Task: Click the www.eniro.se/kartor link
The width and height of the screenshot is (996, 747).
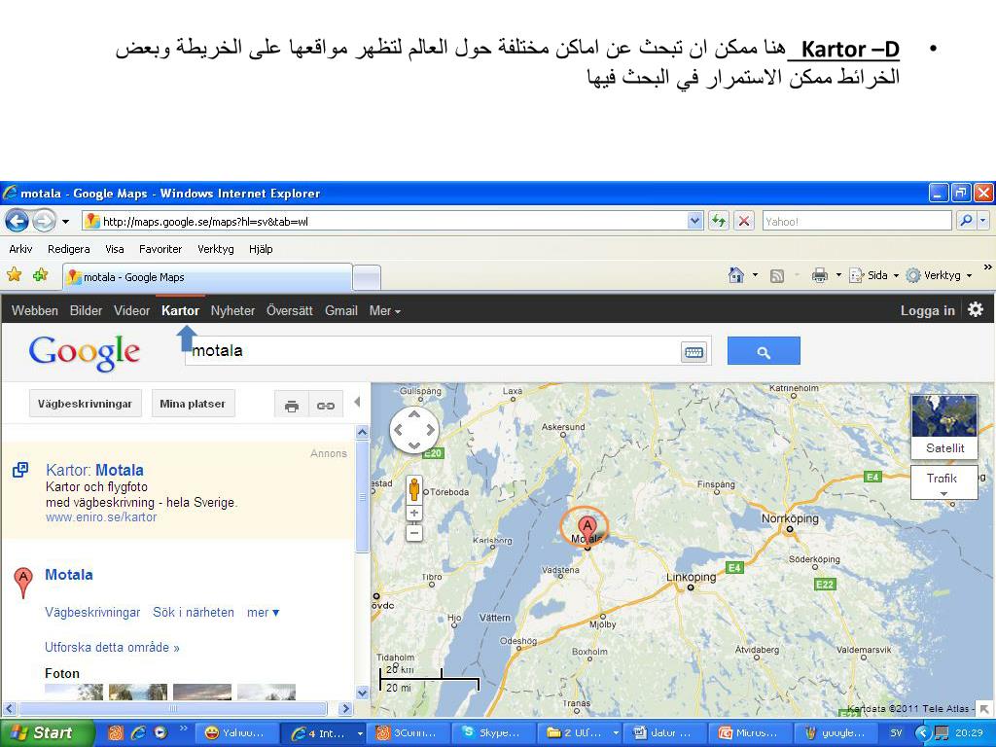Action: tap(101, 517)
